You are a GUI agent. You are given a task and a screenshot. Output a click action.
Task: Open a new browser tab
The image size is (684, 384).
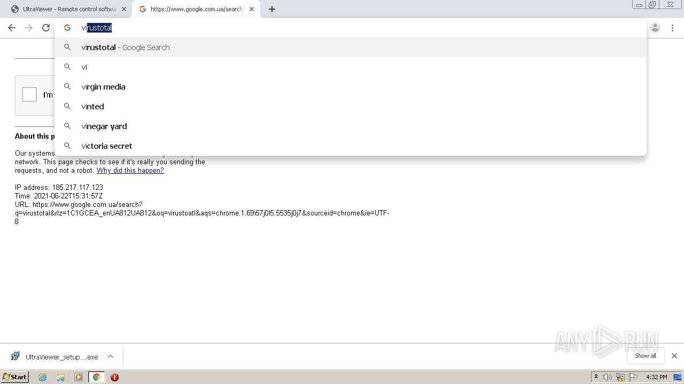(272, 9)
